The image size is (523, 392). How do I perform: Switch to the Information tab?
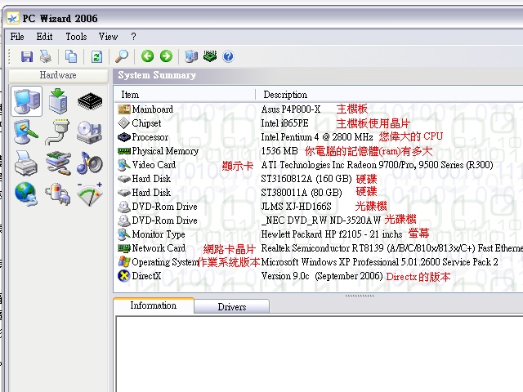click(154, 305)
